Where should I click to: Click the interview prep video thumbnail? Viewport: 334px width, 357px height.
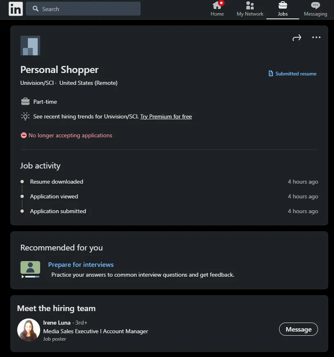coord(30,269)
